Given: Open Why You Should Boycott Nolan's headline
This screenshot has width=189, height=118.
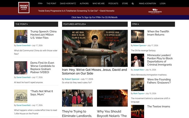Looking at the screenshot, I should tap(112, 114).
